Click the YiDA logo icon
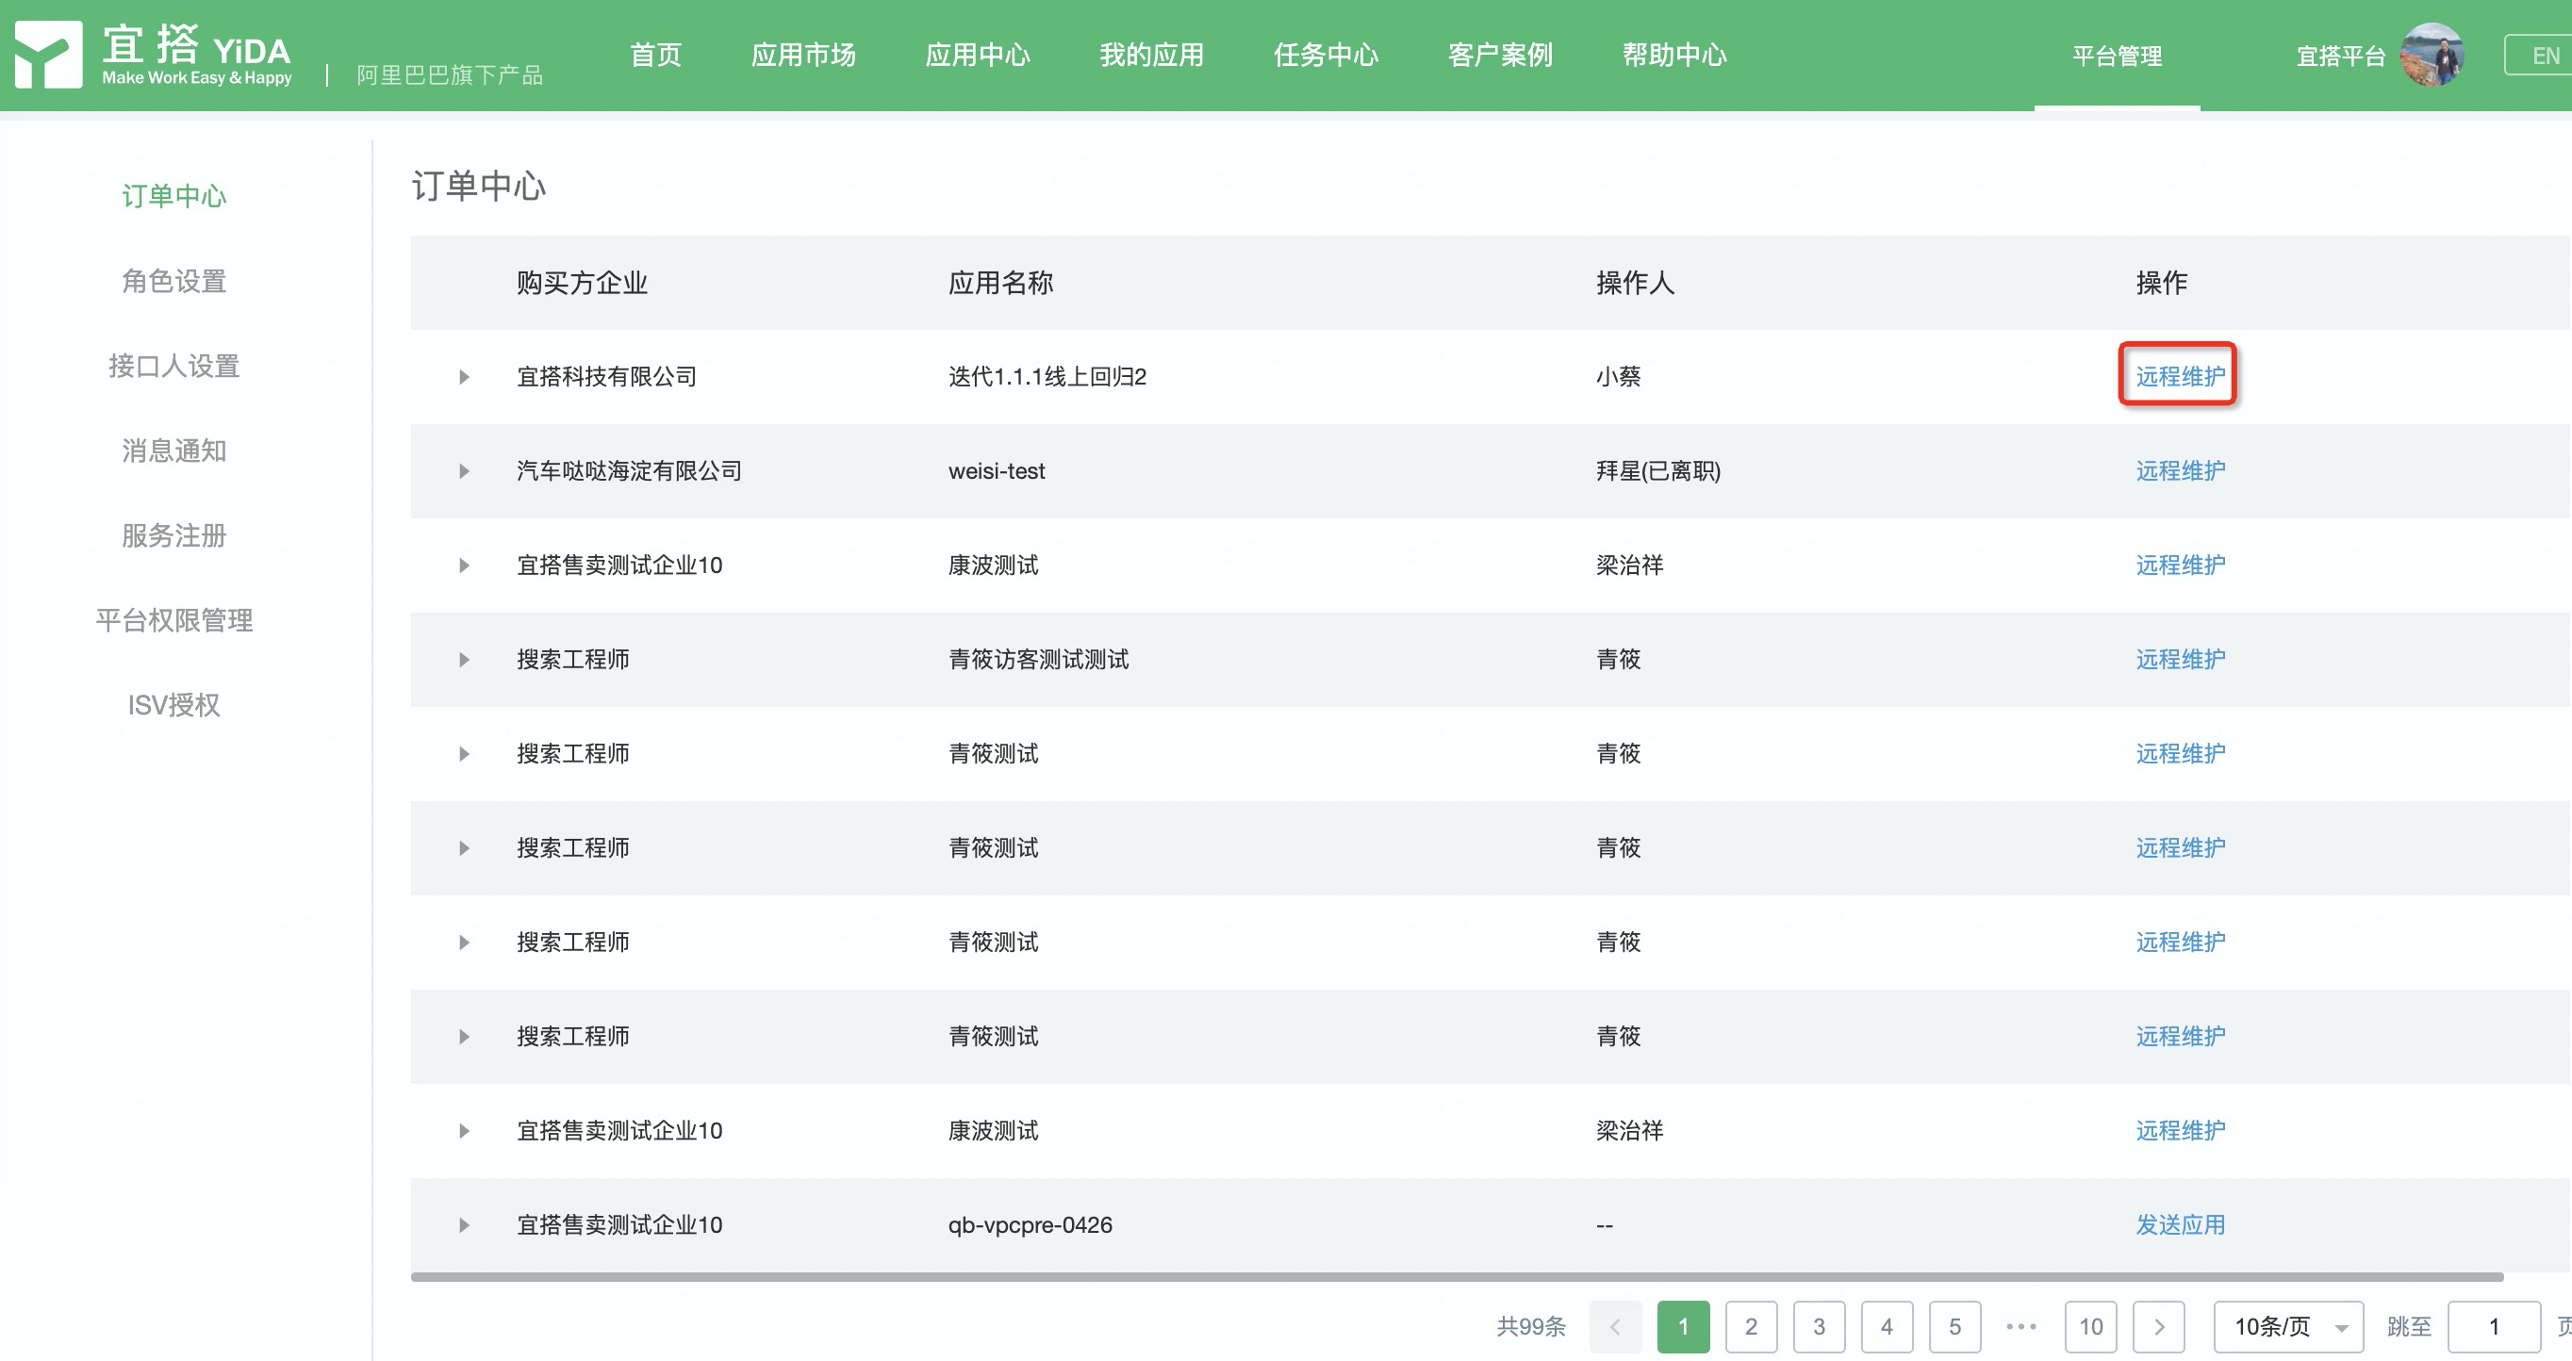This screenshot has height=1361, width=2572. point(48,55)
